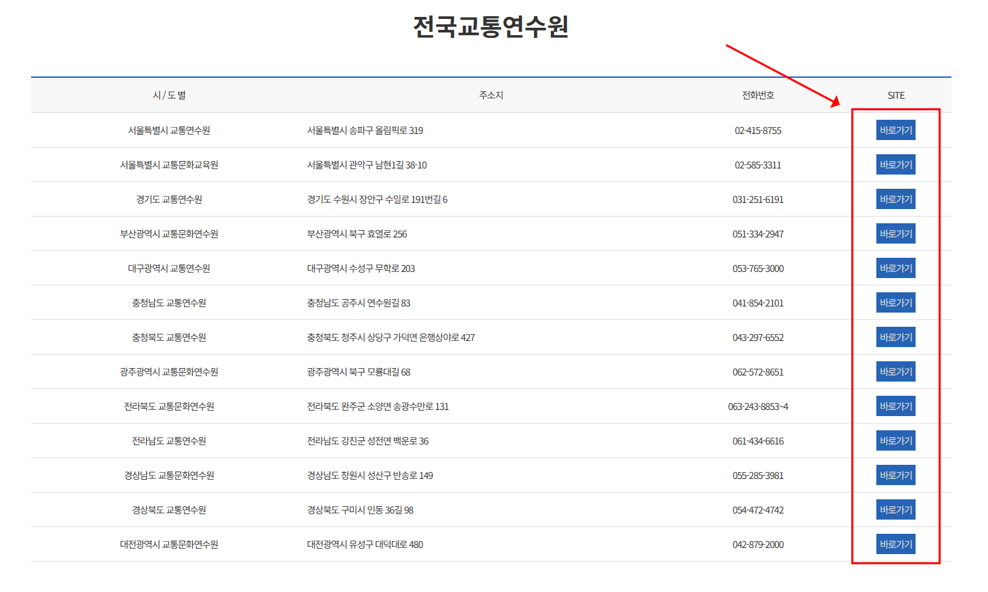
Task: Click phone number 055-285-3981
Action: click(758, 475)
